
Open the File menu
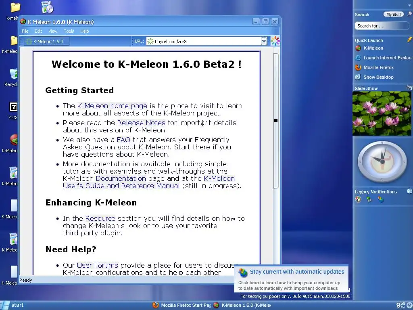(x=25, y=31)
